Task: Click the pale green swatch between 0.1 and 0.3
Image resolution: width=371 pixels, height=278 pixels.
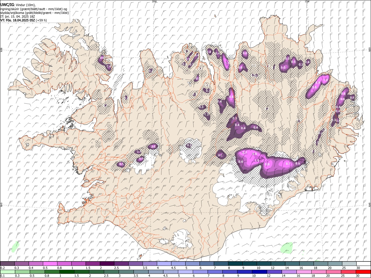Action: [x=8, y=272]
